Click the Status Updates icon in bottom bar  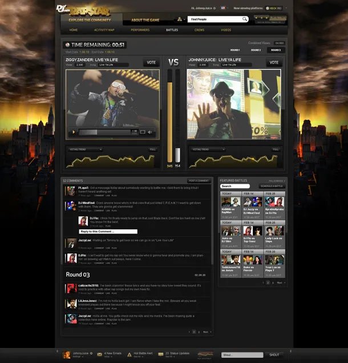click(x=160, y=355)
